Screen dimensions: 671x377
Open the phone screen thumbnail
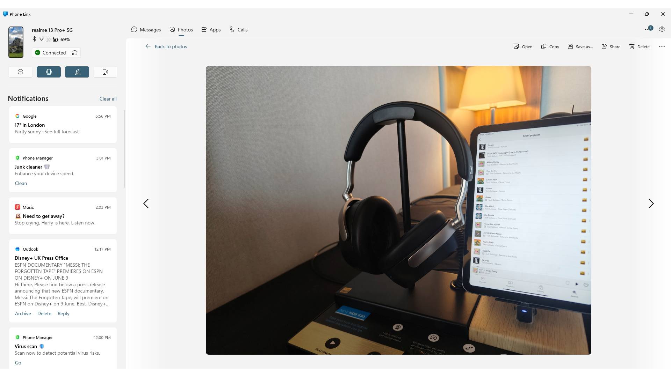(16, 42)
